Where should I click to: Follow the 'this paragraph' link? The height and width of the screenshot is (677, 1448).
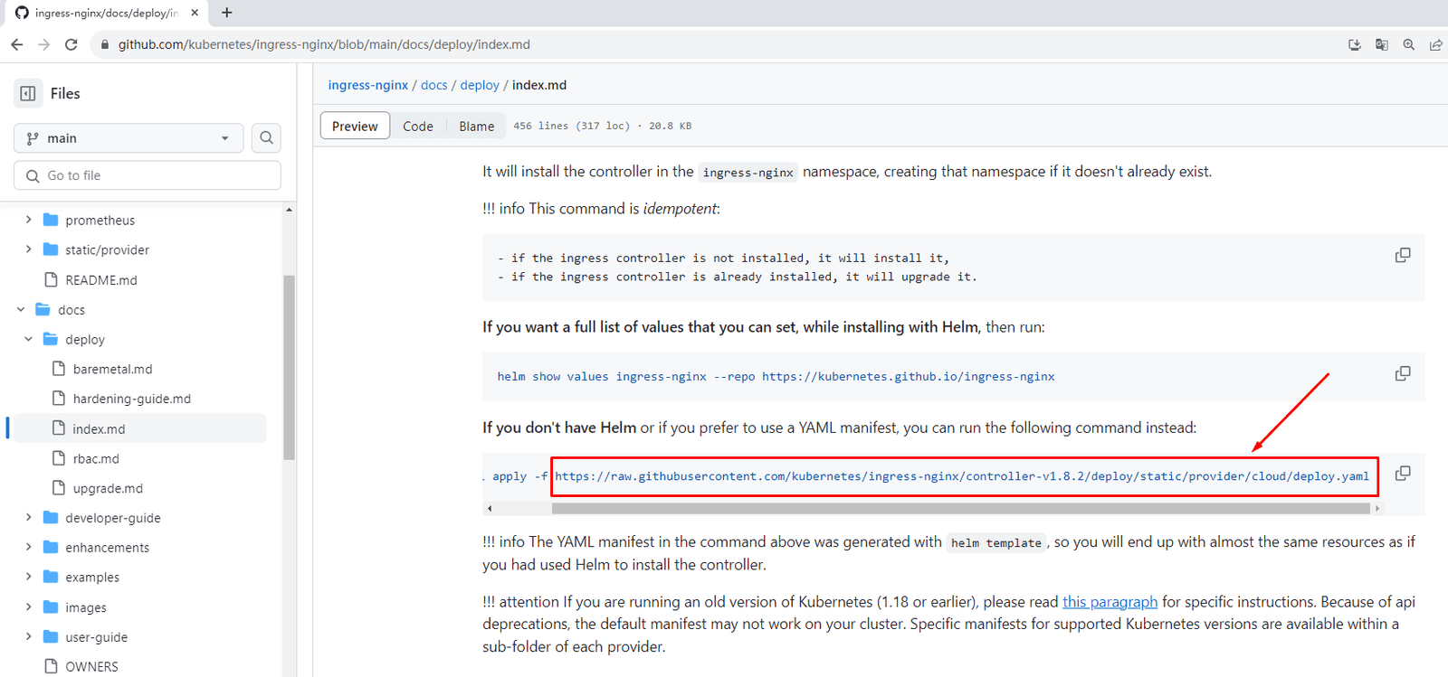(1110, 602)
